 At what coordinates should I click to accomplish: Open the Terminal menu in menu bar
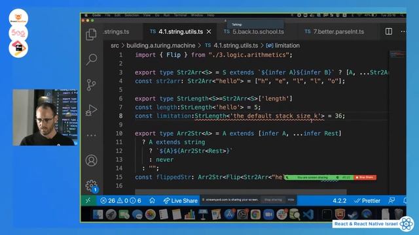tap(181, 15)
